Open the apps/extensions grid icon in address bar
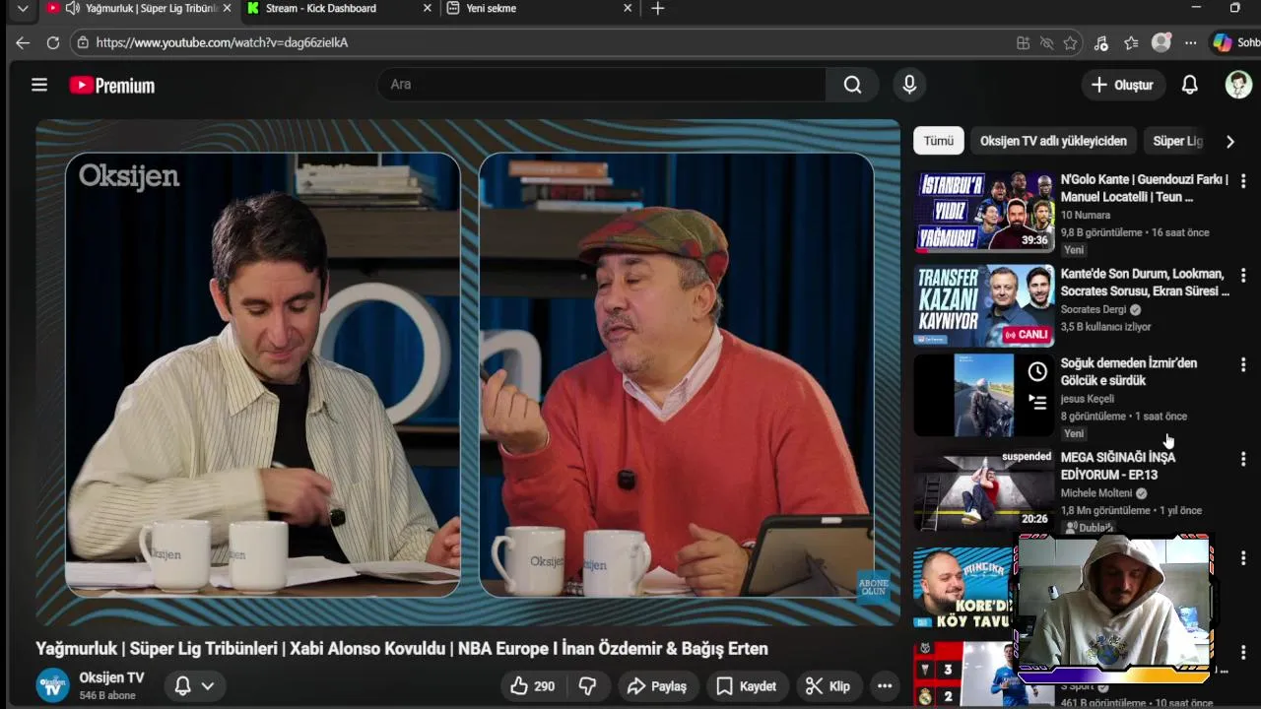1261x709 pixels. (1023, 42)
